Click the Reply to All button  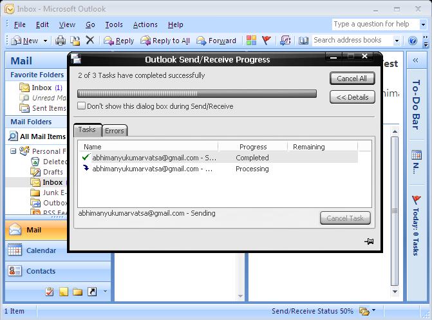point(165,41)
